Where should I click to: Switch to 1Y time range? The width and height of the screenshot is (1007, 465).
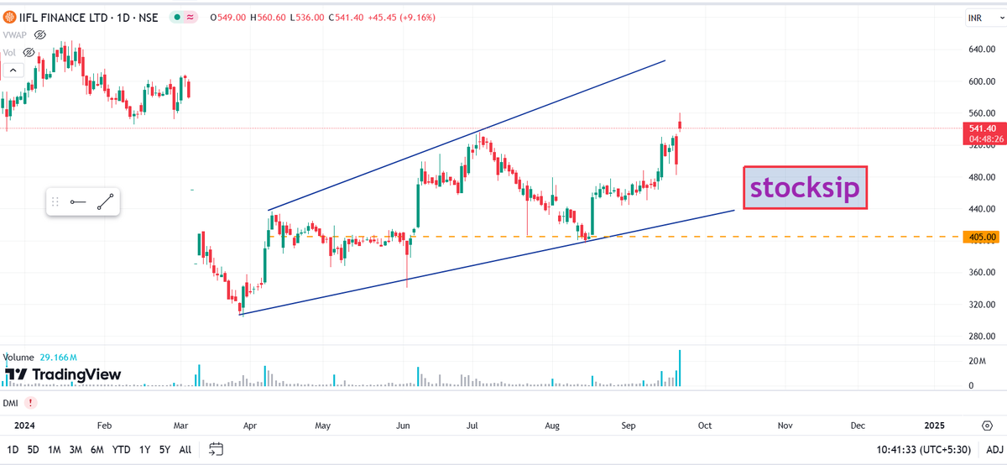tap(144, 449)
